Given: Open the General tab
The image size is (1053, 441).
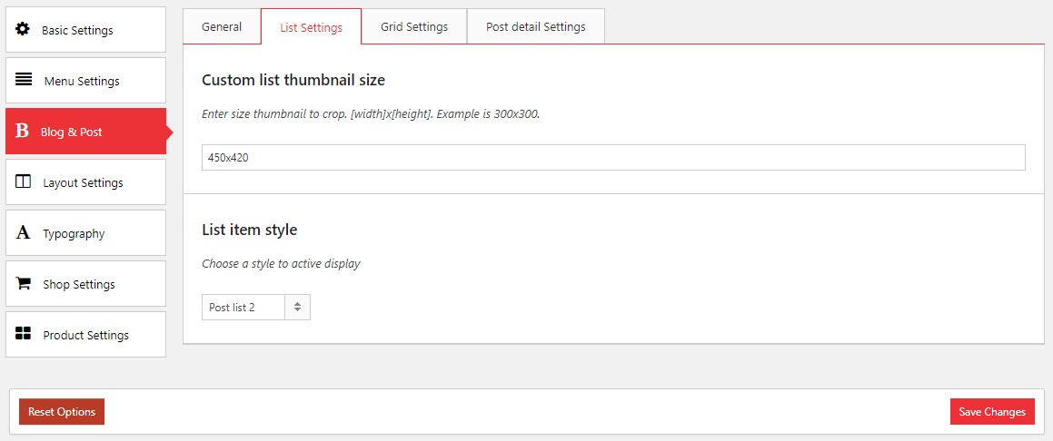Looking at the screenshot, I should tap(222, 26).
